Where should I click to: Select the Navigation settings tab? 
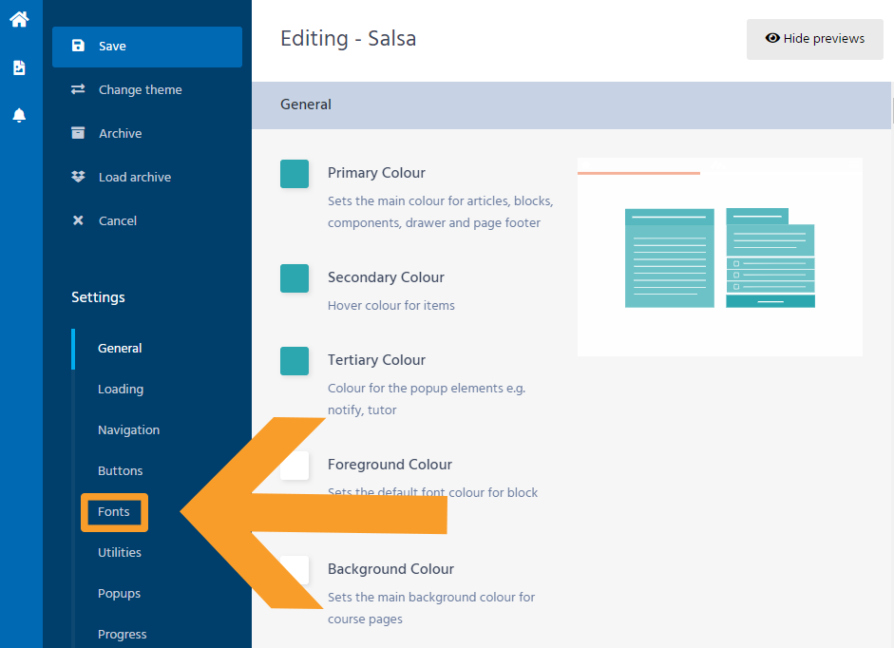pyautogui.click(x=128, y=430)
